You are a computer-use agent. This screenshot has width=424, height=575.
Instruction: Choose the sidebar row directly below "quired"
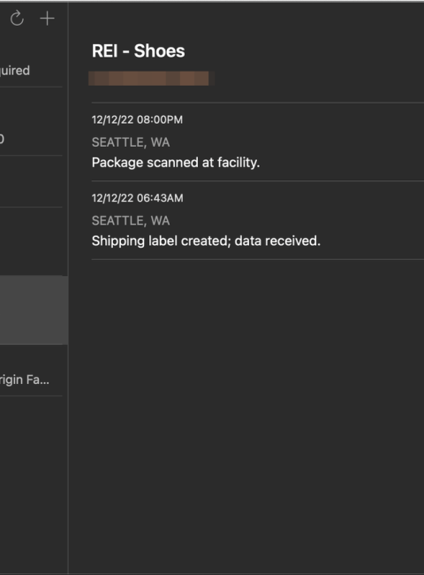click(x=31, y=121)
